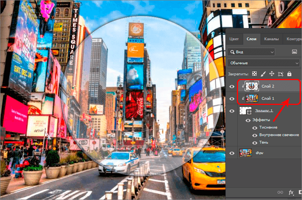This screenshot has width=302, height=200.
Task: Select the Эллипс 1 layer name
Action: pyautogui.click(x=264, y=110)
